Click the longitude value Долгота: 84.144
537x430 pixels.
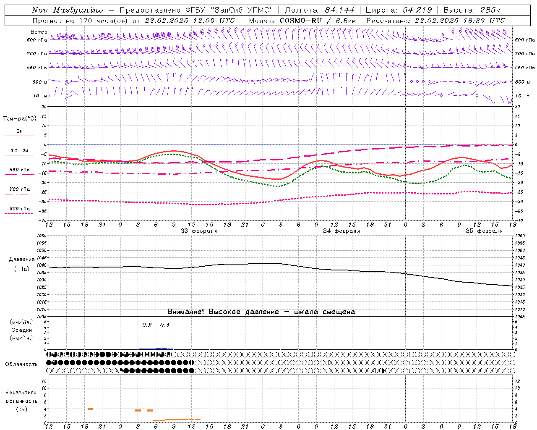[x=320, y=10]
